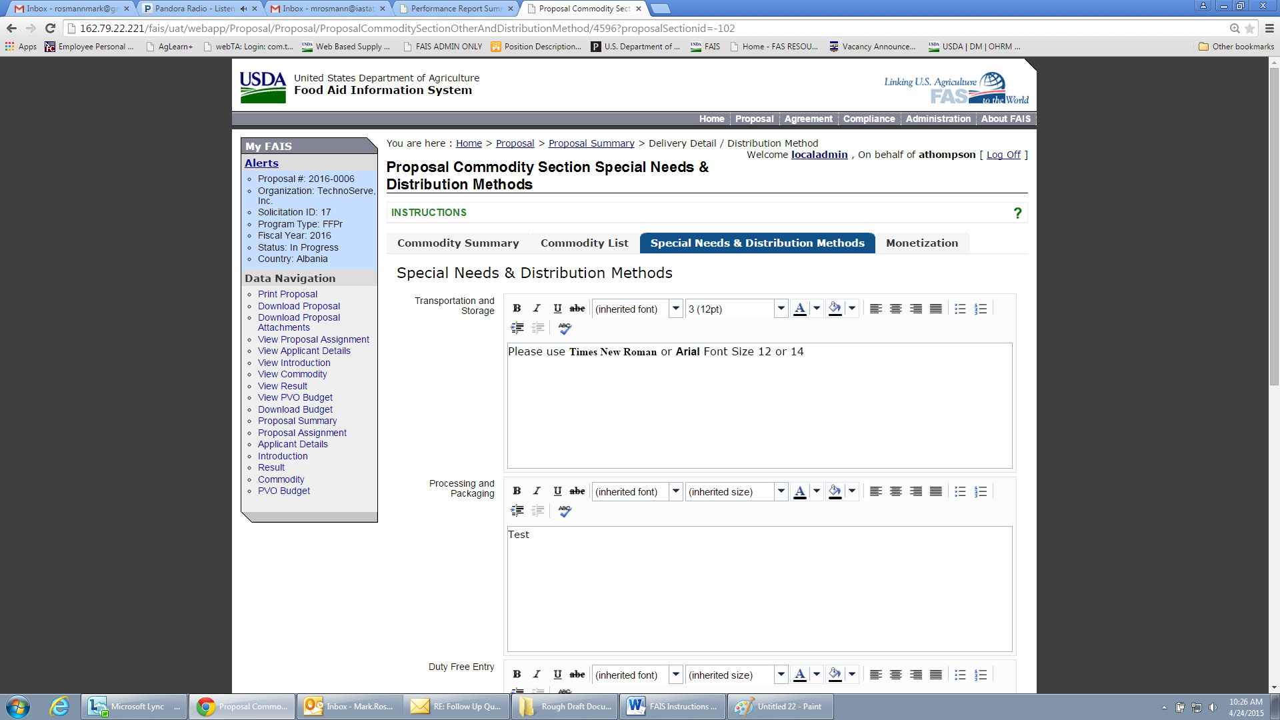This screenshot has height=720, width=1280.
Task: Toggle underline in Transportation and Storage toolbar
Action: click(557, 309)
